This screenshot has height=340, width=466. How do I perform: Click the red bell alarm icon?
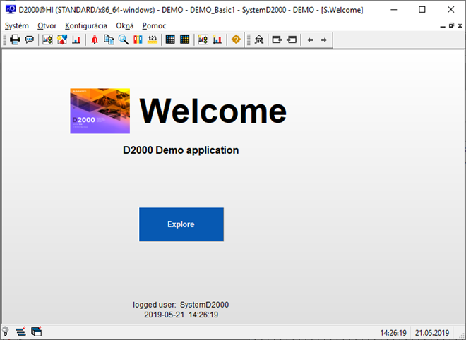(x=94, y=40)
